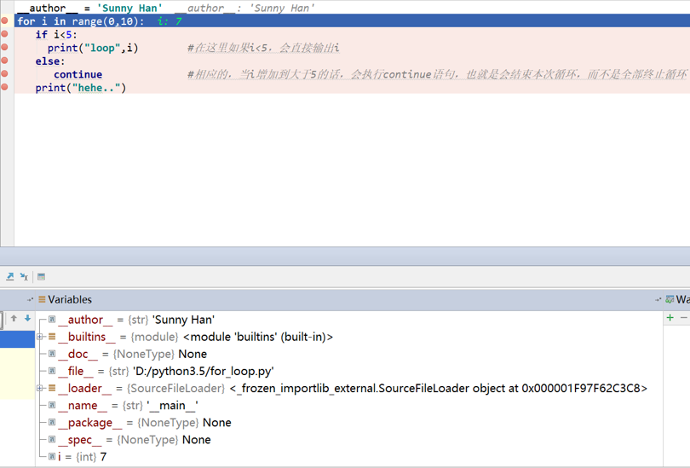Click the __author__ variable icon
This screenshot has width=690, height=468.
pos(52,319)
